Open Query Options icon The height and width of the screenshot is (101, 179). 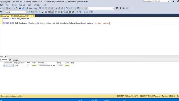(49, 12)
